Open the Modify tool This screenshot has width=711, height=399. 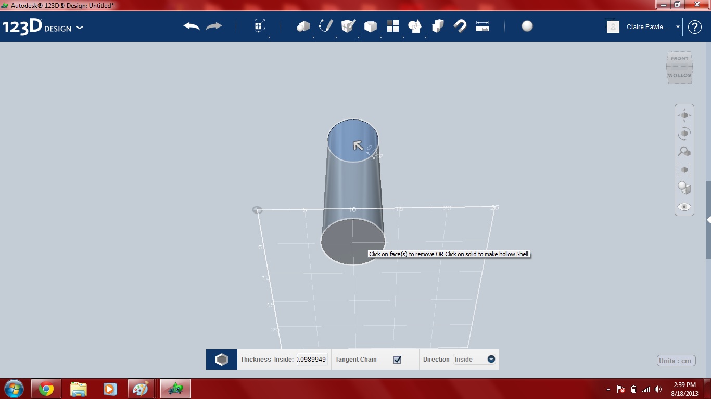click(370, 26)
